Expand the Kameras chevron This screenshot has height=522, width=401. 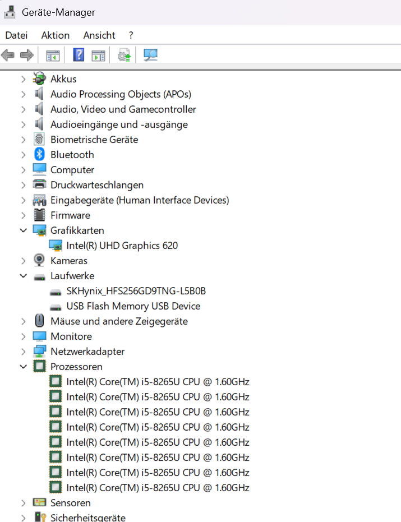point(23,261)
